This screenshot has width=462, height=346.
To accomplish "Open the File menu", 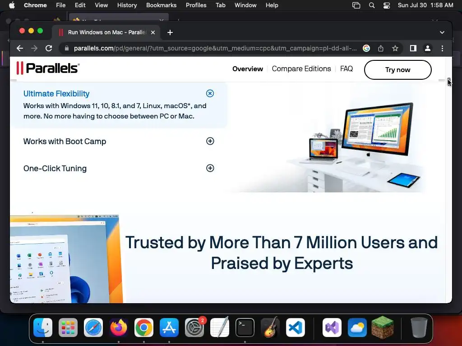I will (61, 5).
